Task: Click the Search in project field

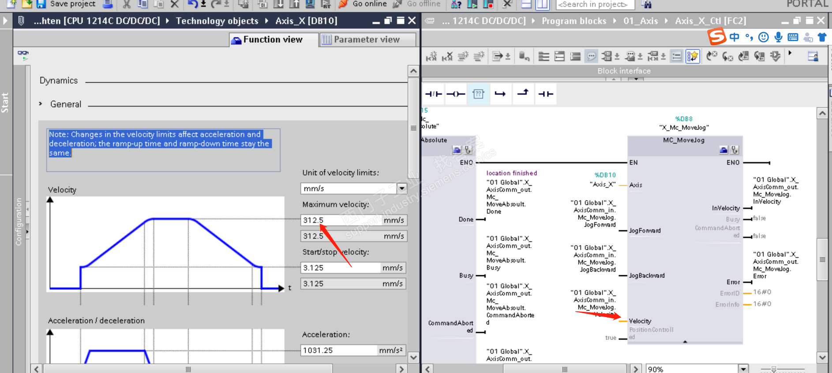Action: tap(595, 4)
